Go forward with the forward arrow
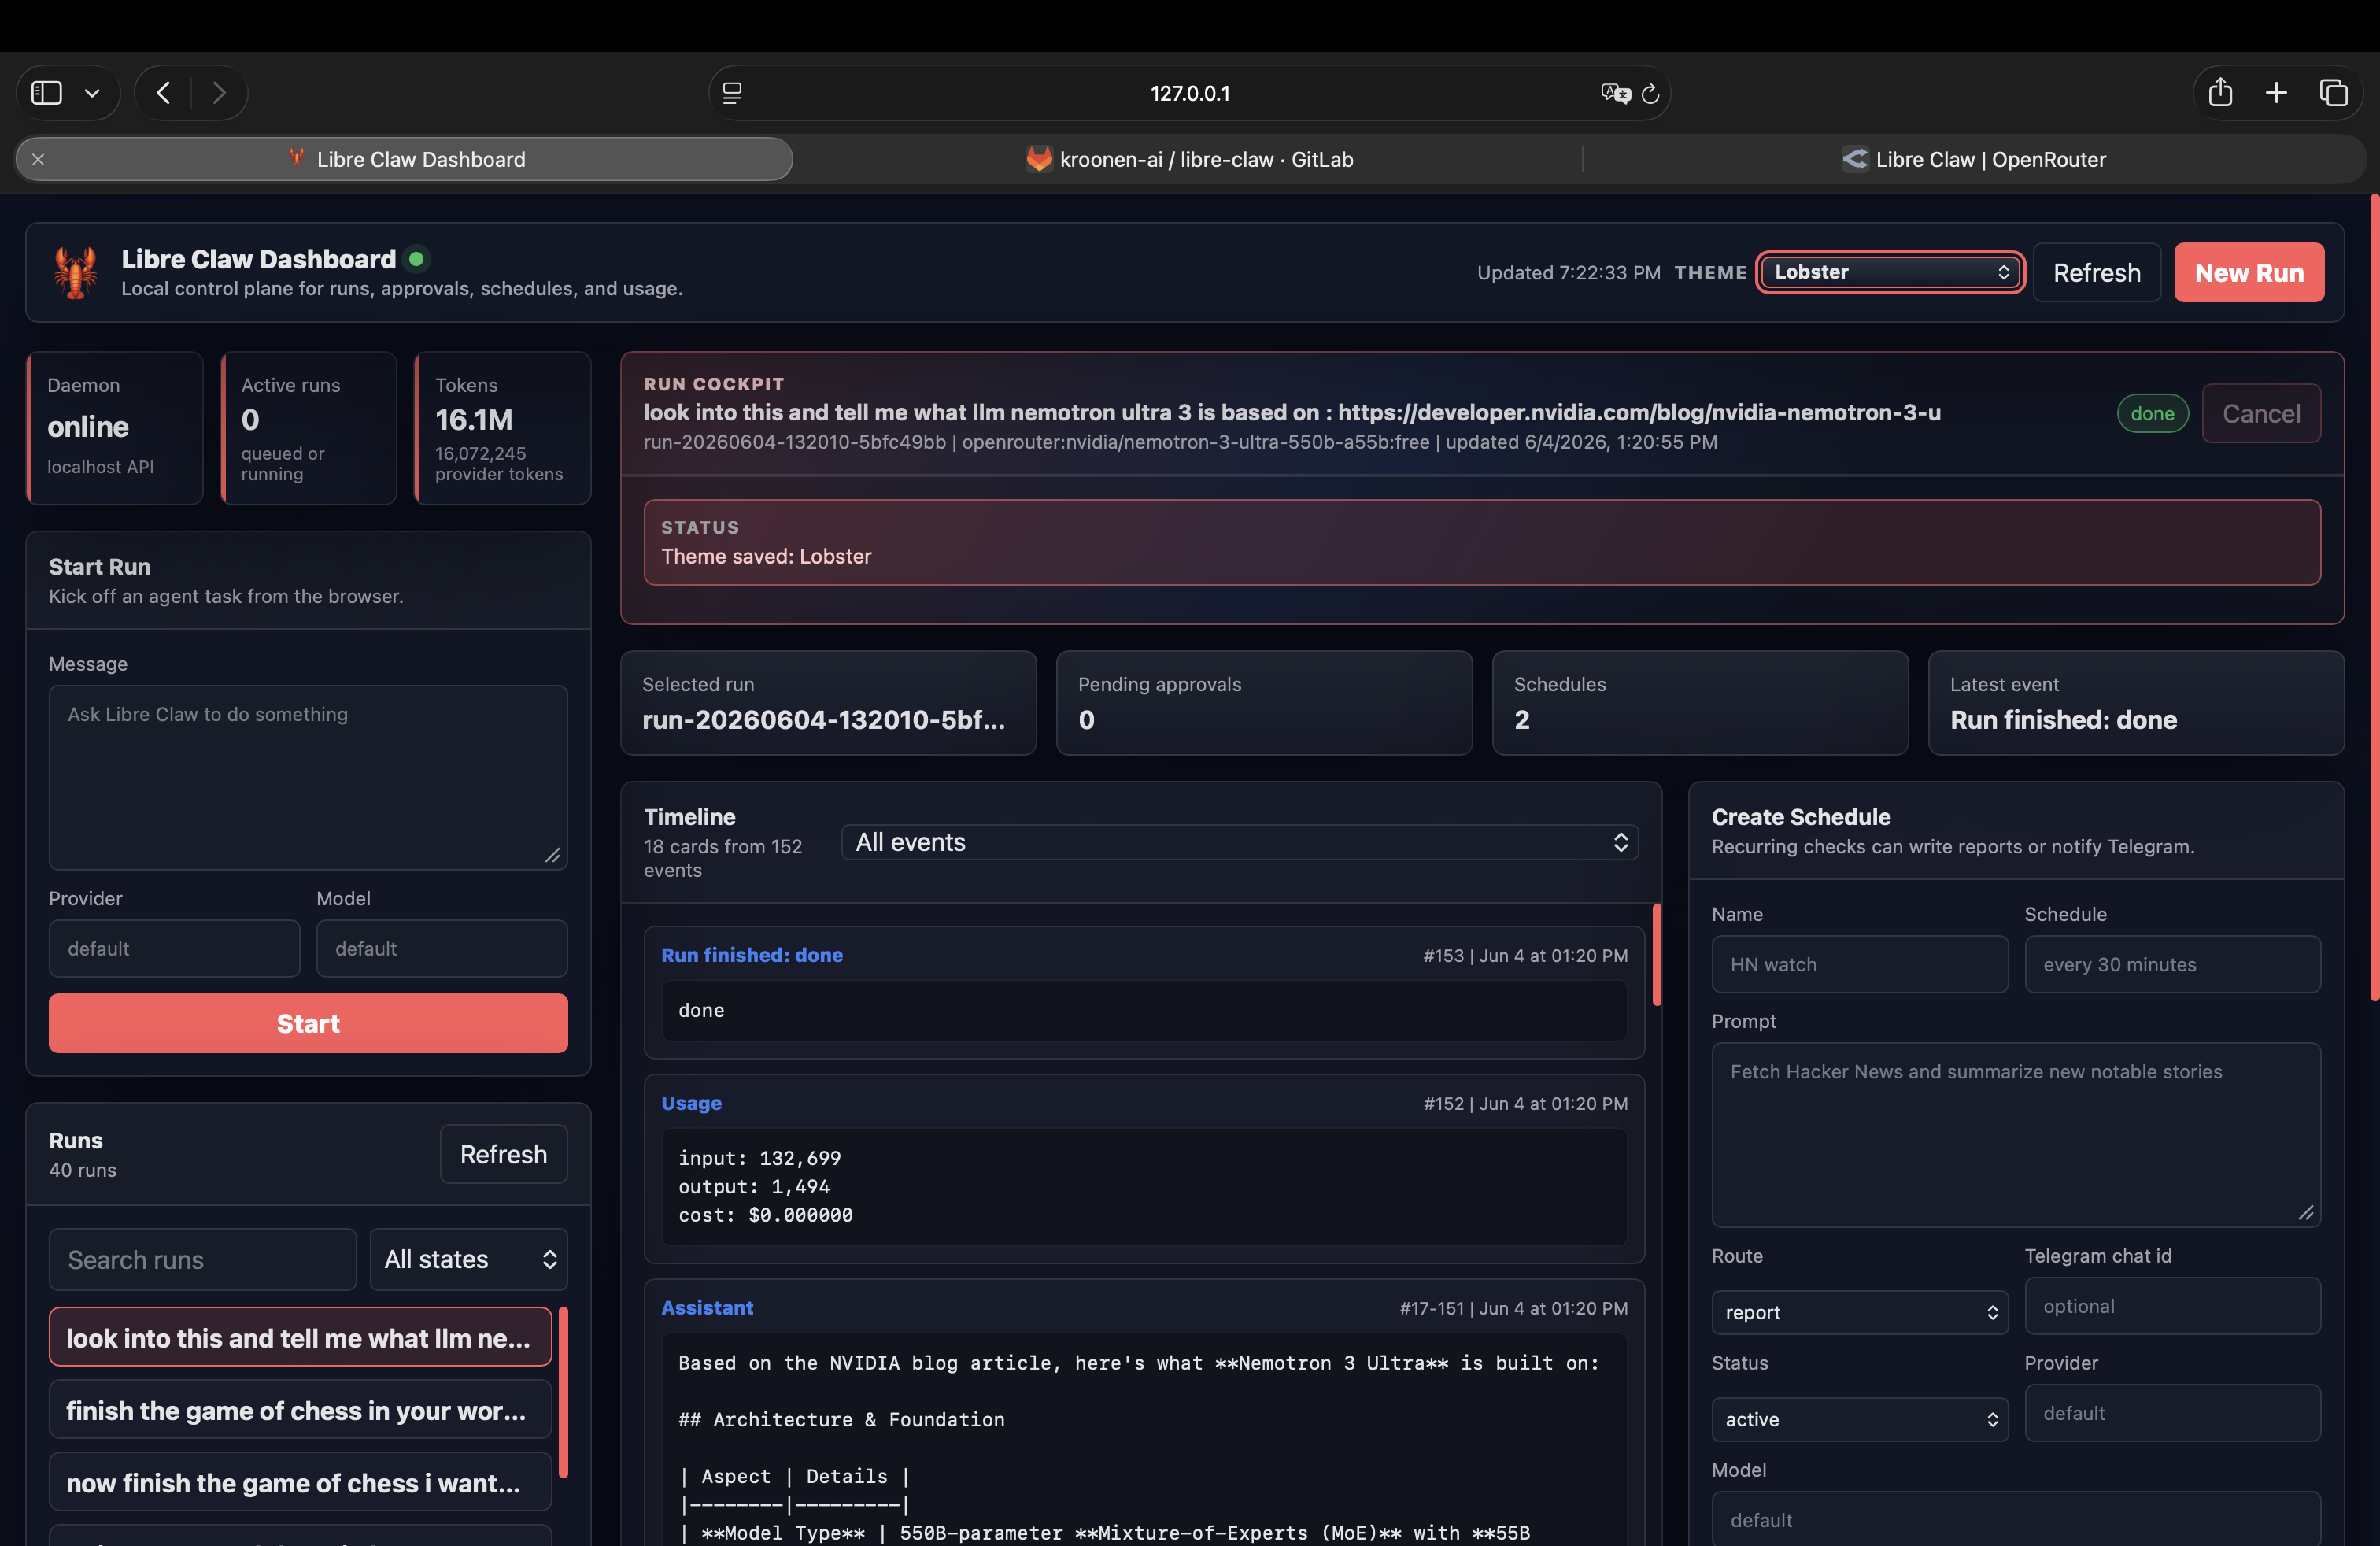 click(219, 93)
